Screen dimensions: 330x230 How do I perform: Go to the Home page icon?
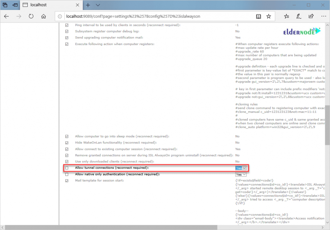coord(44,16)
